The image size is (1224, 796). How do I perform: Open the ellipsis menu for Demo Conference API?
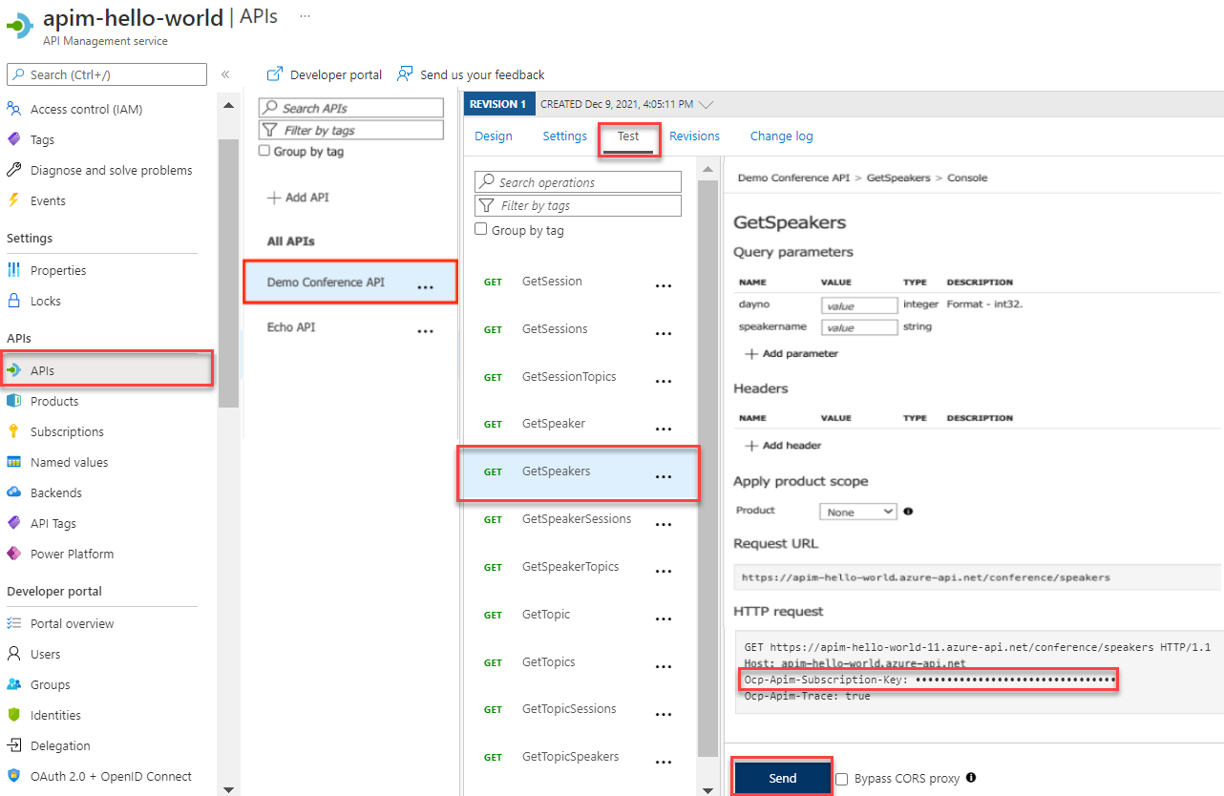point(426,286)
